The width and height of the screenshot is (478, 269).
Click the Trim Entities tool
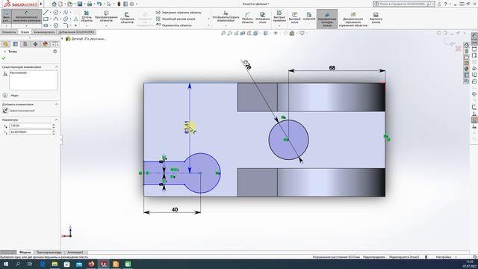click(x=87, y=16)
